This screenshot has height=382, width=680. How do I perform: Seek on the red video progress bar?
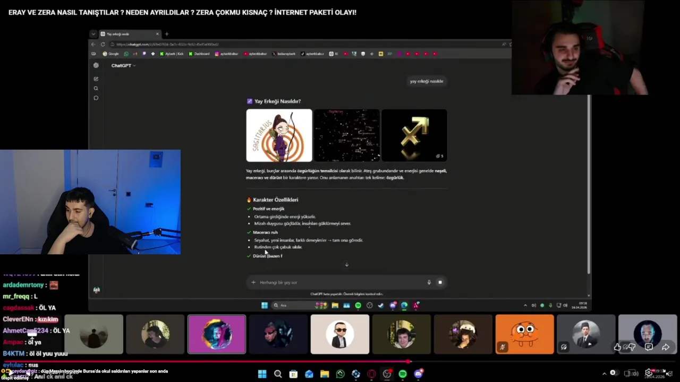pyautogui.click(x=340, y=361)
